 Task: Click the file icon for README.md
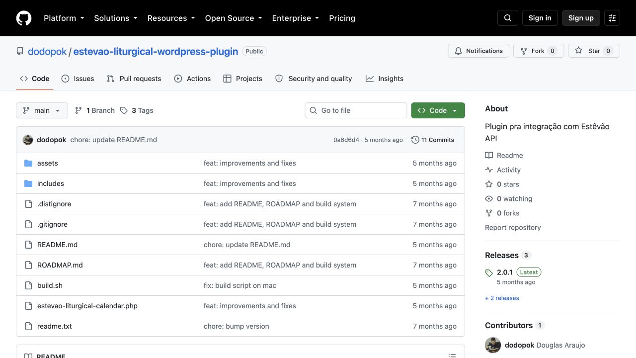tap(28, 245)
